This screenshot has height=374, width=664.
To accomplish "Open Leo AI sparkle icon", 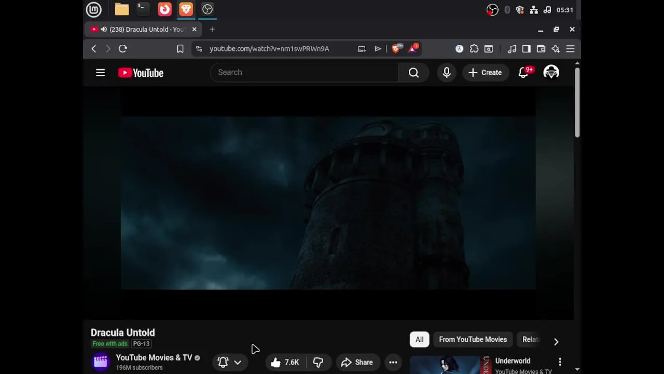I will click(x=556, y=49).
